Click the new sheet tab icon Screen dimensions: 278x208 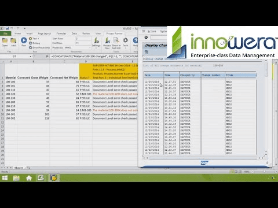[x=28, y=168]
